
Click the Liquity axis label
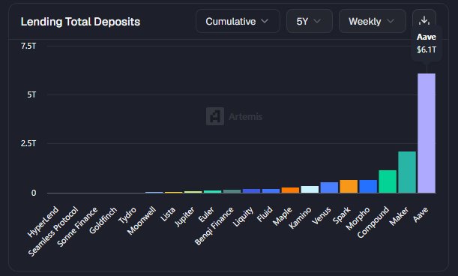243,217
